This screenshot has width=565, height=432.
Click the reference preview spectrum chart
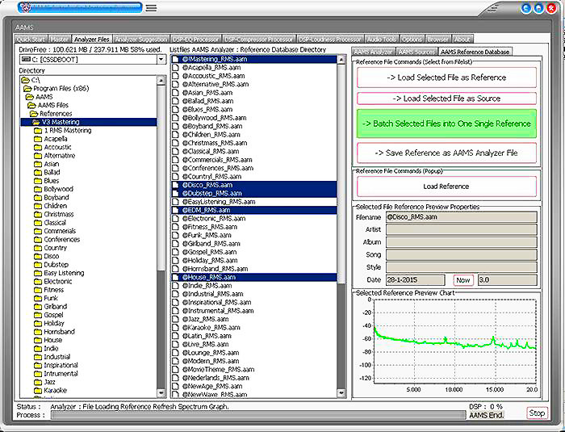[455, 341]
